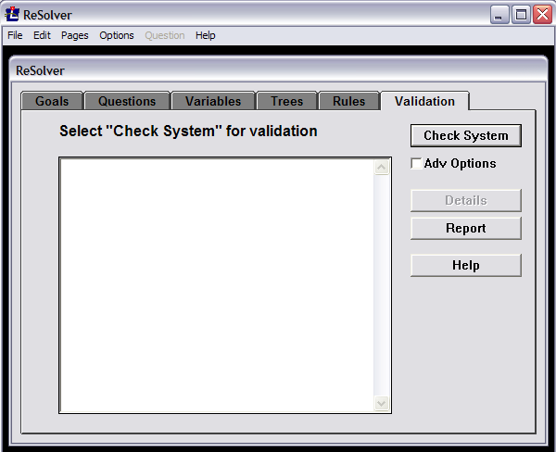
Task: Click the Help button below Report
Action: point(466,265)
